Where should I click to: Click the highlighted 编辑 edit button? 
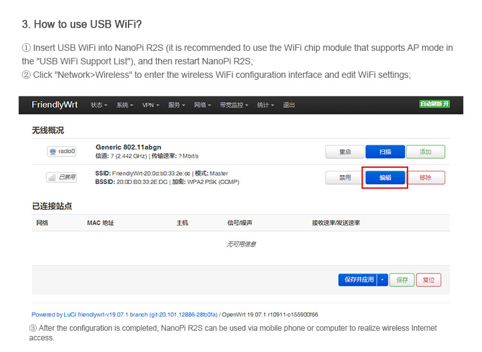pyautogui.click(x=385, y=178)
